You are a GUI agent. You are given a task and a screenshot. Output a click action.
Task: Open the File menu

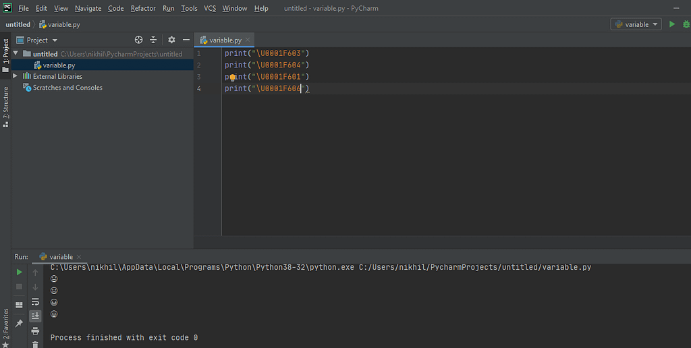(x=24, y=8)
